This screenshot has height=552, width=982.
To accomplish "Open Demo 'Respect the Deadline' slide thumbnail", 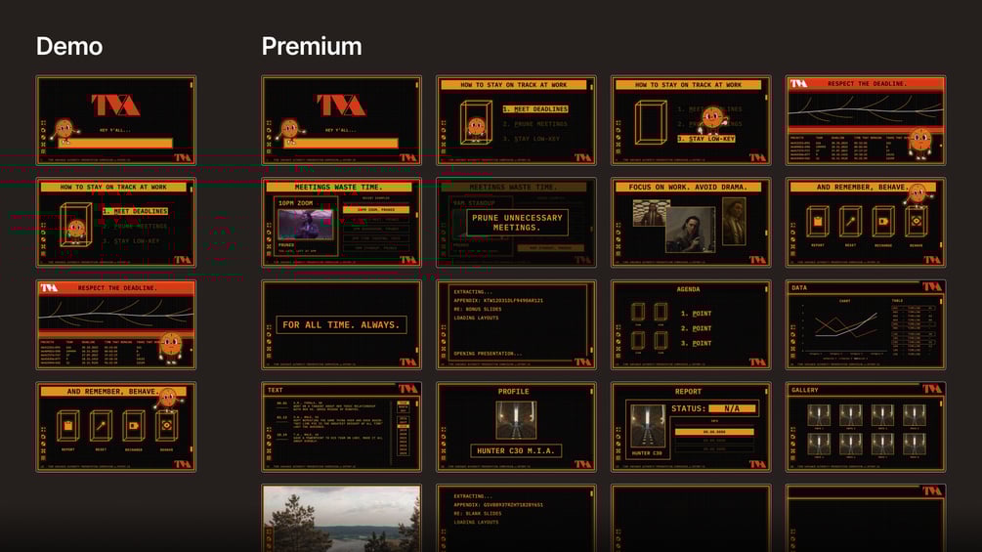I will [116, 324].
